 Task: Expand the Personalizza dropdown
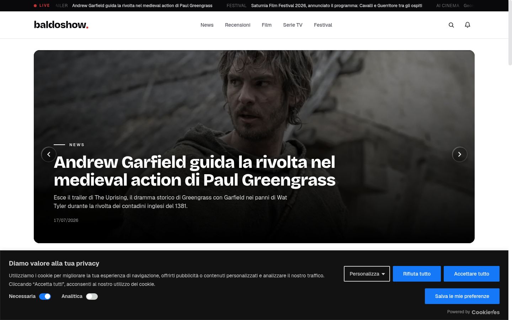tap(367, 274)
